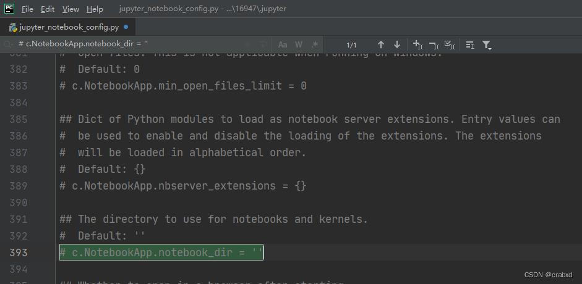The height and width of the screenshot is (284, 582).
Task: Click the nbserver_extensions = {} line
Action: [x=183, y=186]
